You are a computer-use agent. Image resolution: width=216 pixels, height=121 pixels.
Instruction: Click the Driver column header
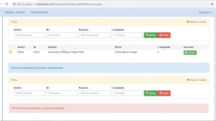point(118,47)
